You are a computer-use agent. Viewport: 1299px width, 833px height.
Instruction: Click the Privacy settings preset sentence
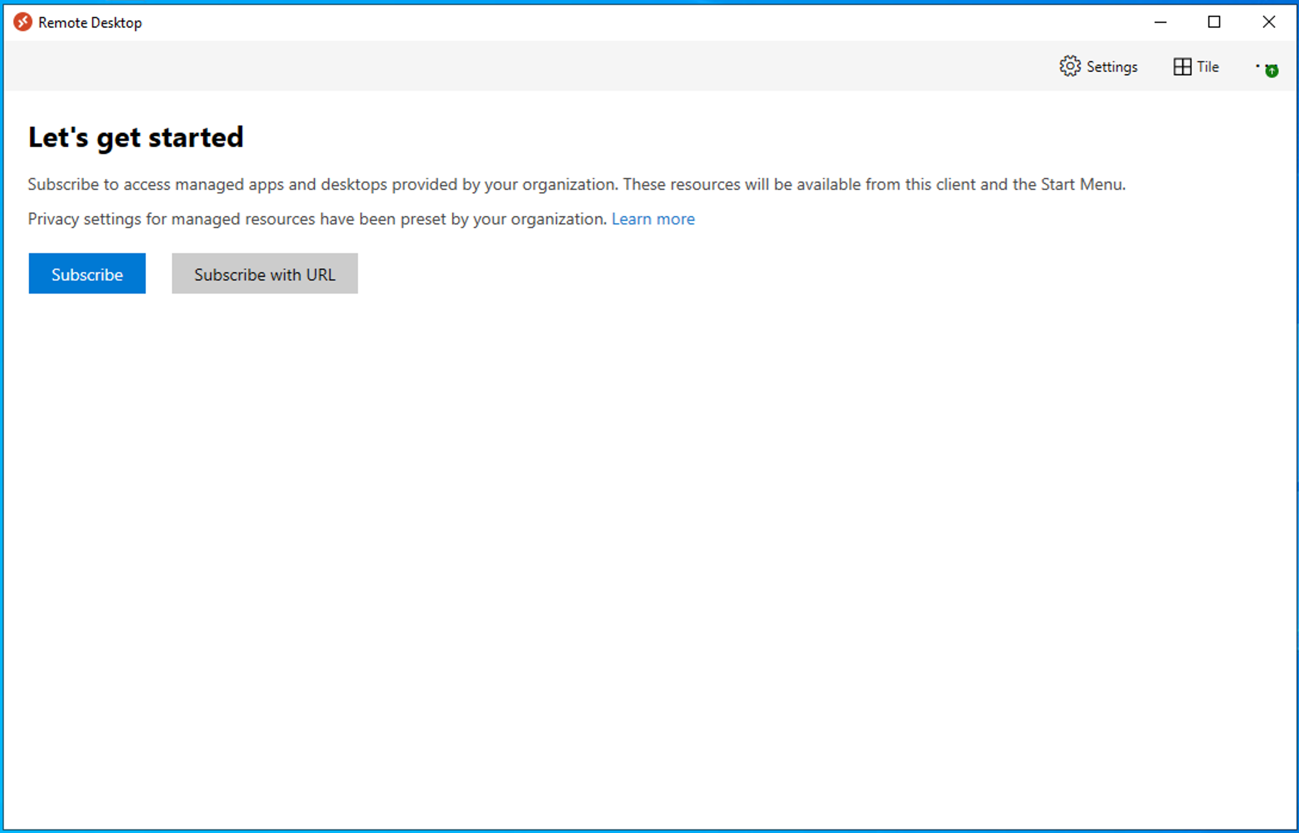[x=316, y=219]
